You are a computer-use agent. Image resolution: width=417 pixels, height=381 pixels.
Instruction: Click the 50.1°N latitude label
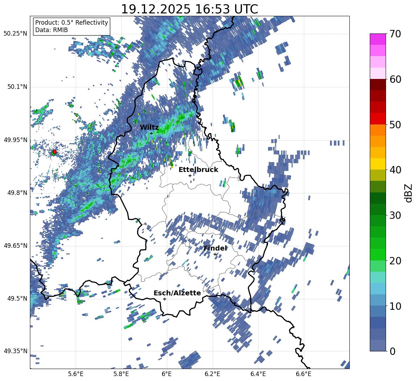tap(17, 87)
